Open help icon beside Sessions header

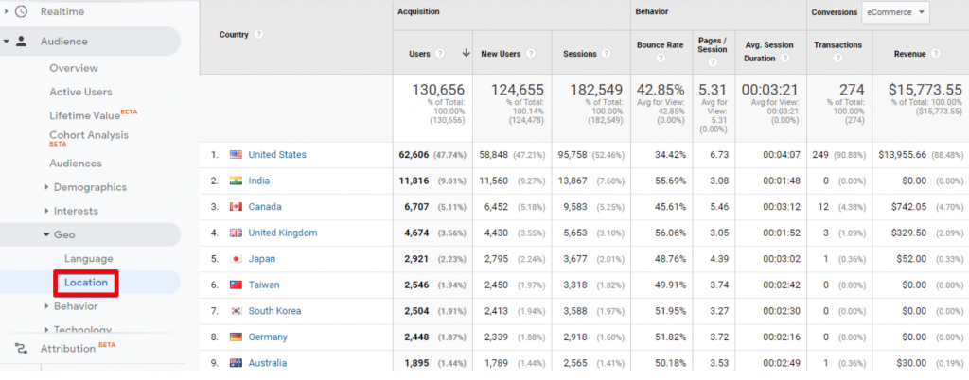(x=607, y=54)
